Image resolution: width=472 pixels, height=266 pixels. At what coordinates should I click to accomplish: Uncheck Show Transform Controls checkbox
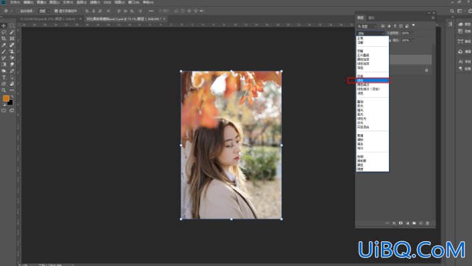(x=56, y=11)
